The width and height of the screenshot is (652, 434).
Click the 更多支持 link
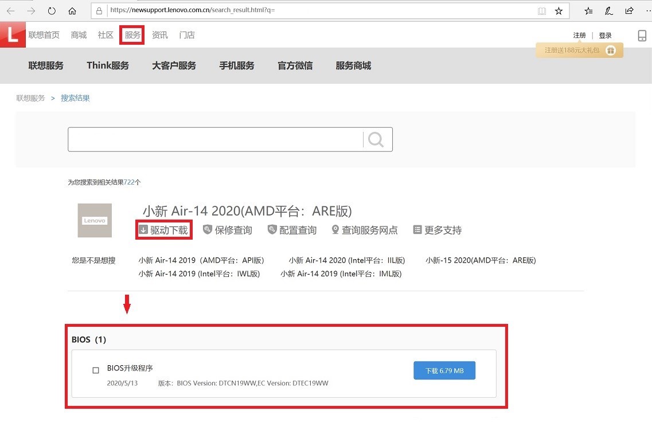click(x=443, y=230)
